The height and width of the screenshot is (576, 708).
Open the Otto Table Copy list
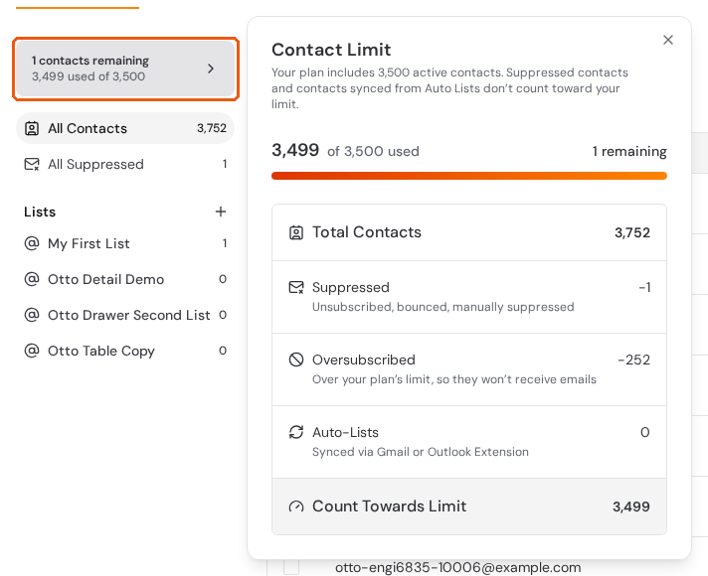[x=125, y=351]
